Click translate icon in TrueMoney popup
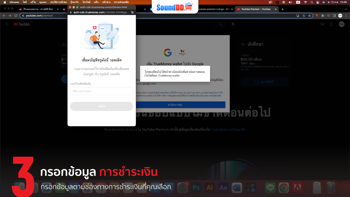Viewport: 350px width, 197px height. tap(132, 12)
